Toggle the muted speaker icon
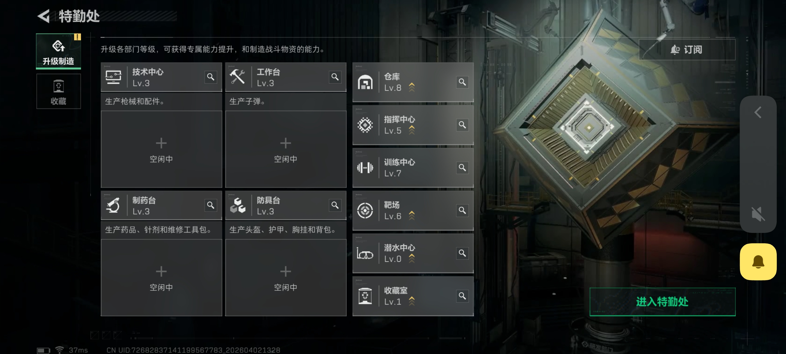Screen dimensions: 786x354 coord(758,214)
